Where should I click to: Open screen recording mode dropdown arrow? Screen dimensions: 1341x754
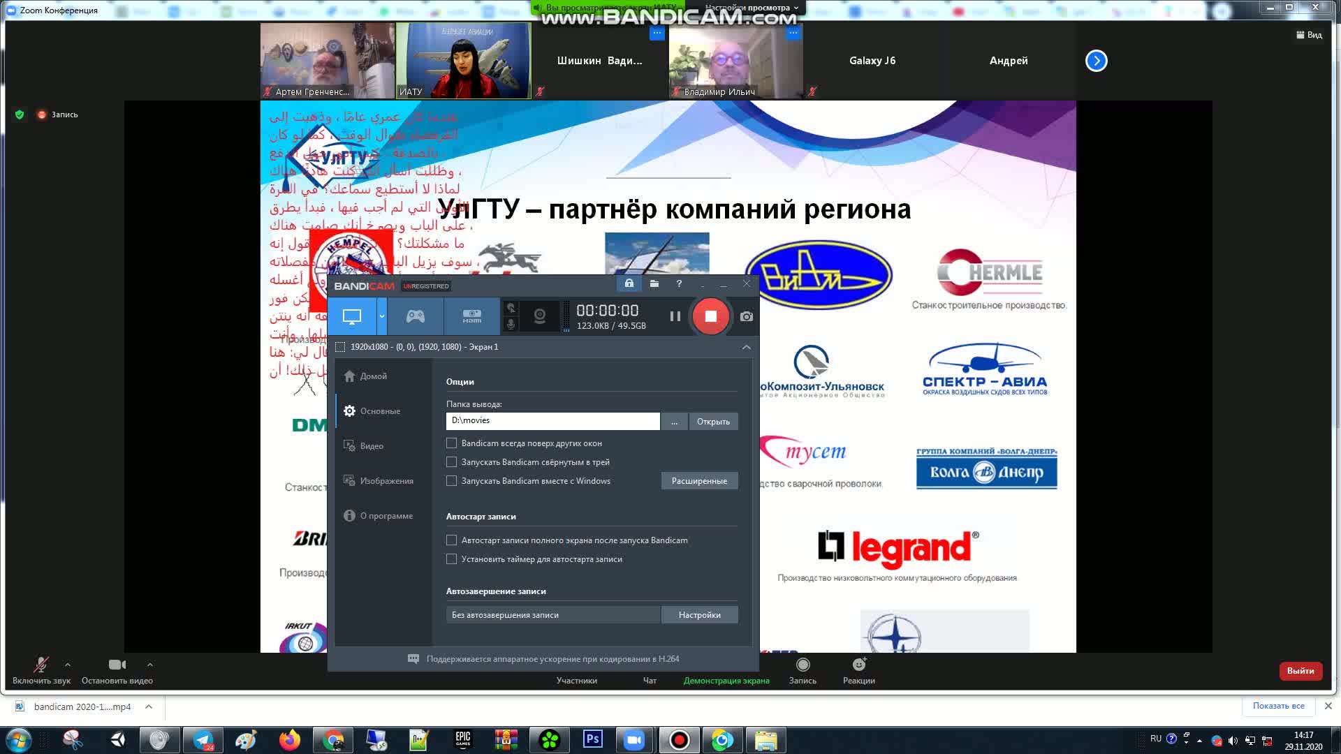[x=381, y=316]
